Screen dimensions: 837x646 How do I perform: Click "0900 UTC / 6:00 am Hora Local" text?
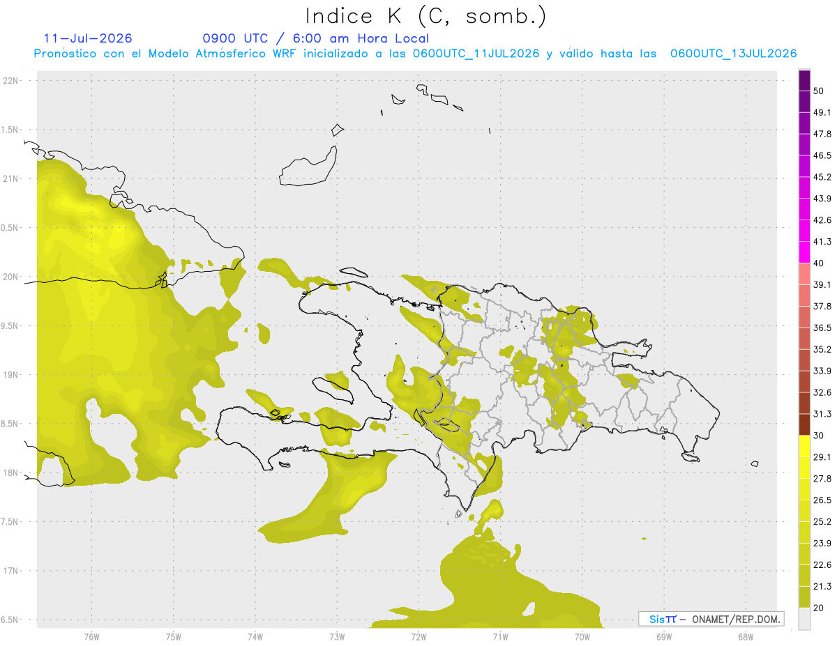316,38
